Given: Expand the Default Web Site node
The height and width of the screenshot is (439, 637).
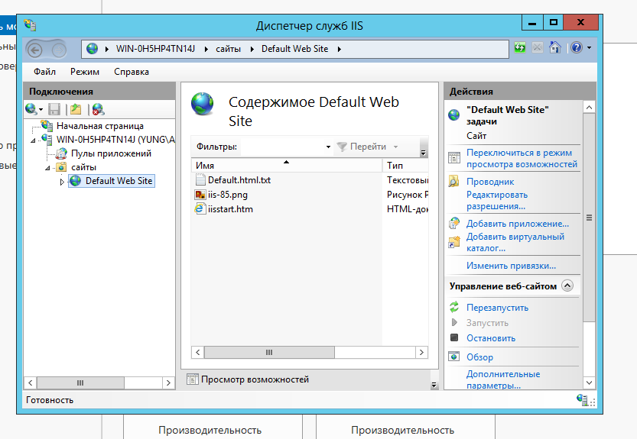Looking at the screenshot, I should click(62, 182).
